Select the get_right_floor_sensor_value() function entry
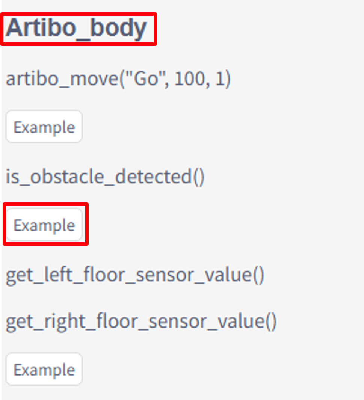 coord(141,321)
